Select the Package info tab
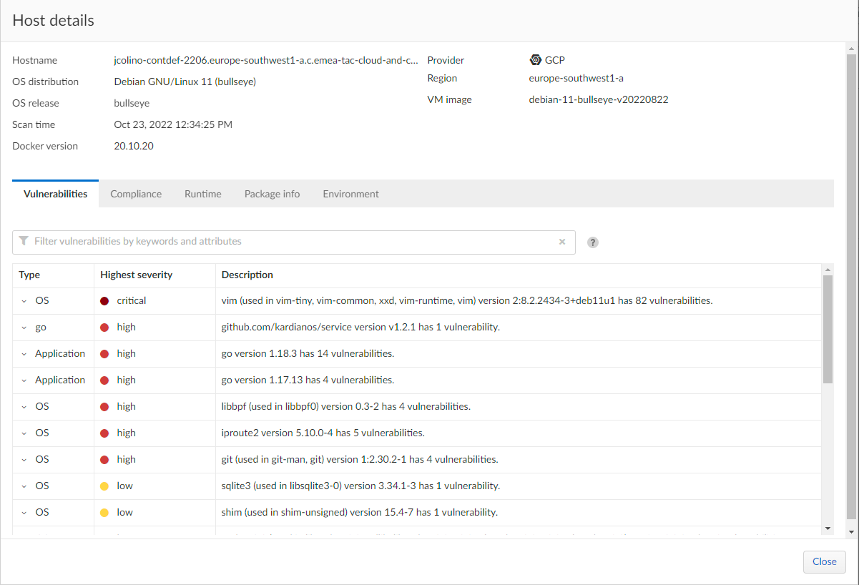This screenshot has height=585, width=859. coord(272,194)
